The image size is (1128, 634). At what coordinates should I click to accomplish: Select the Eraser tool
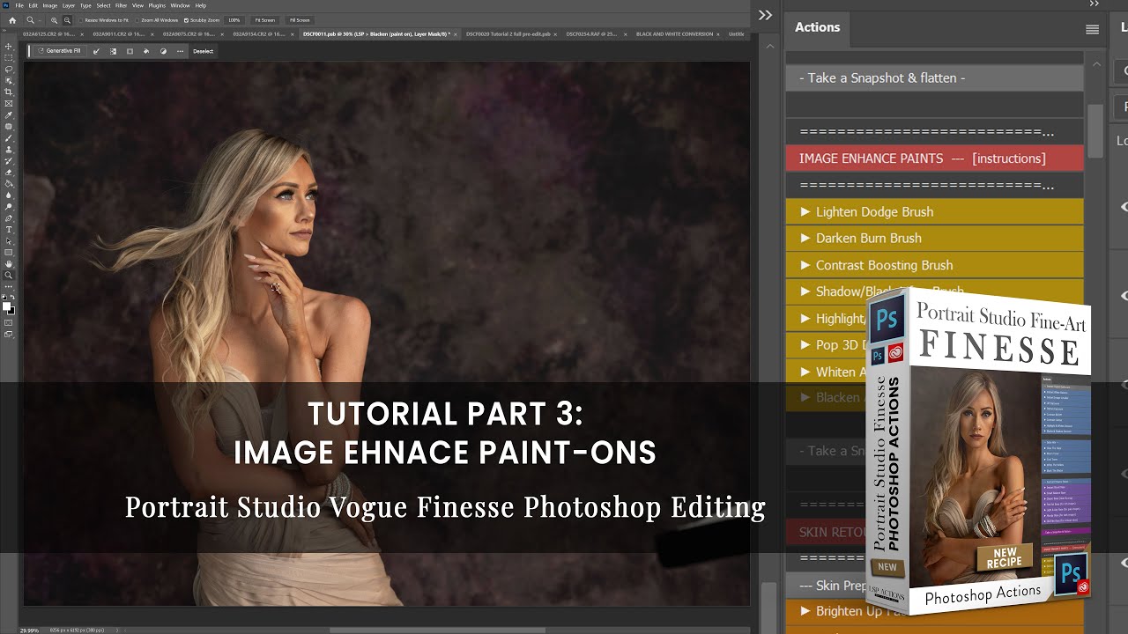pyautogui.click(x=9, y=171)
